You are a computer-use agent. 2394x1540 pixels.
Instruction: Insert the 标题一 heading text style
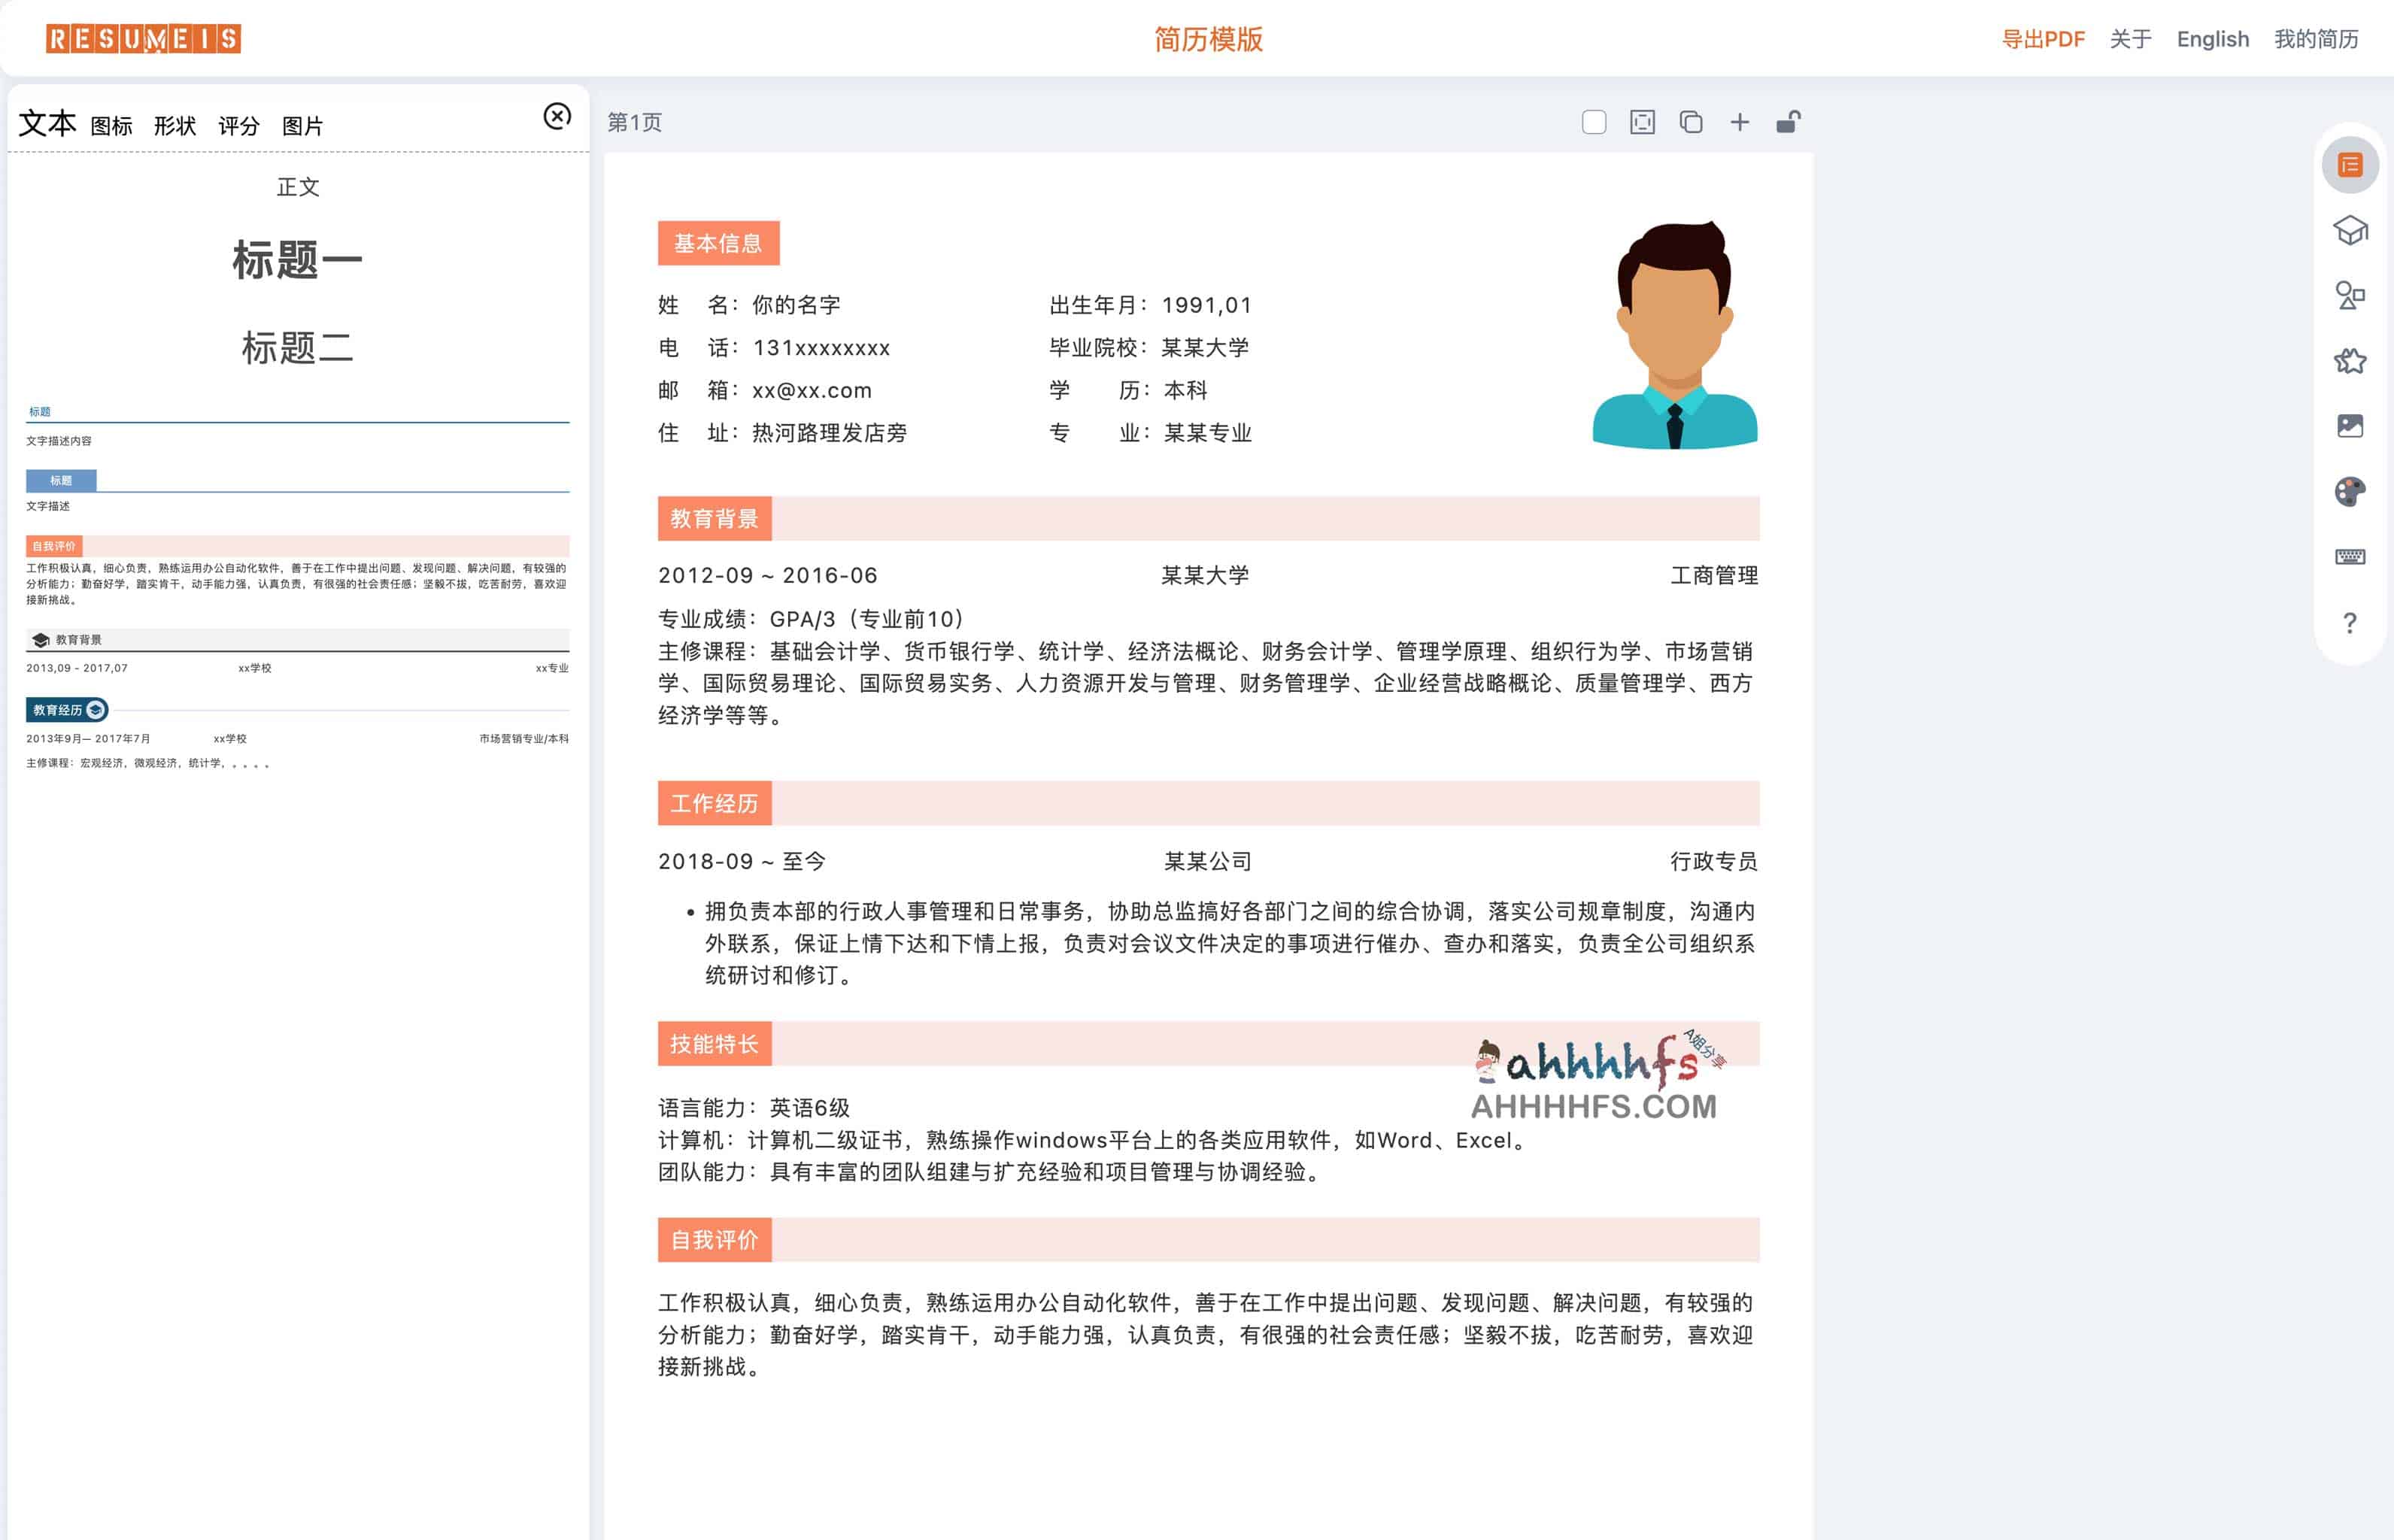(x=297, y=260)
